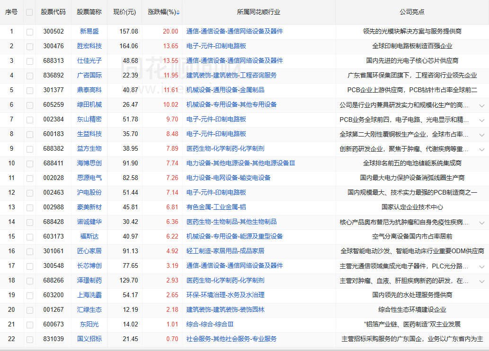Expand the company highlight for 绿田机械
This screenshot has height=351, width=489.
[481, 105]
